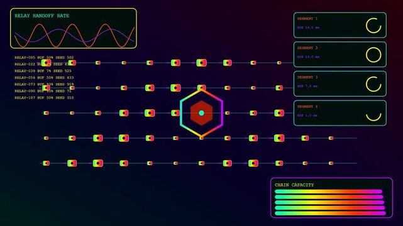
Task: Select the RELAY-107 BUF 50% SEED 310 row
Action: (x=44, y=97)
